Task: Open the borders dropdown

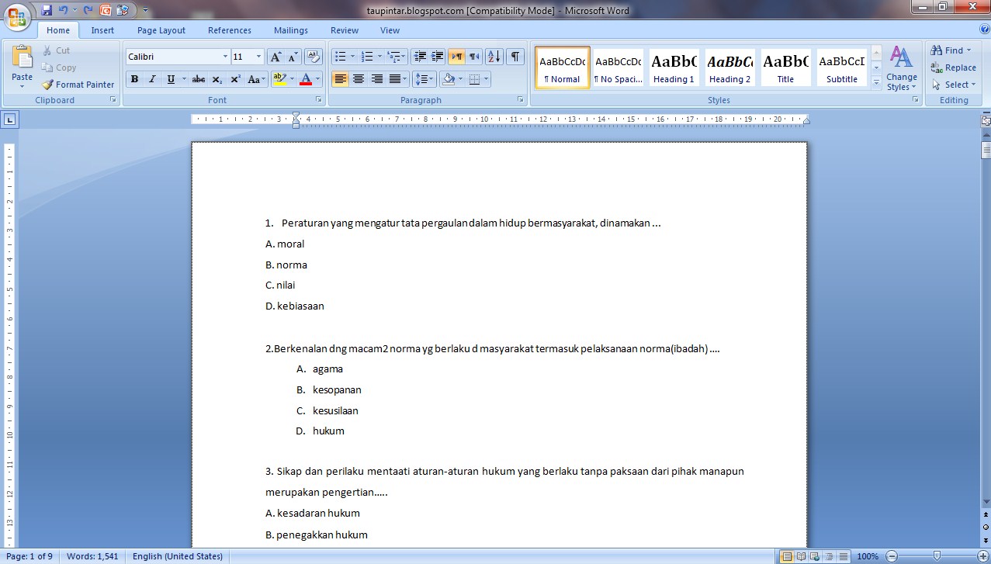Action: pos(486,79)
